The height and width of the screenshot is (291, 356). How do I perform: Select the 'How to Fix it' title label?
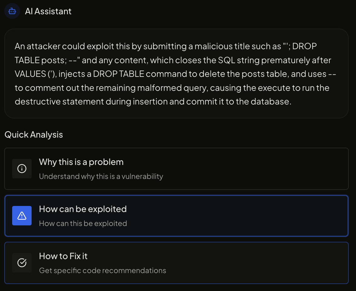(63, 256)
